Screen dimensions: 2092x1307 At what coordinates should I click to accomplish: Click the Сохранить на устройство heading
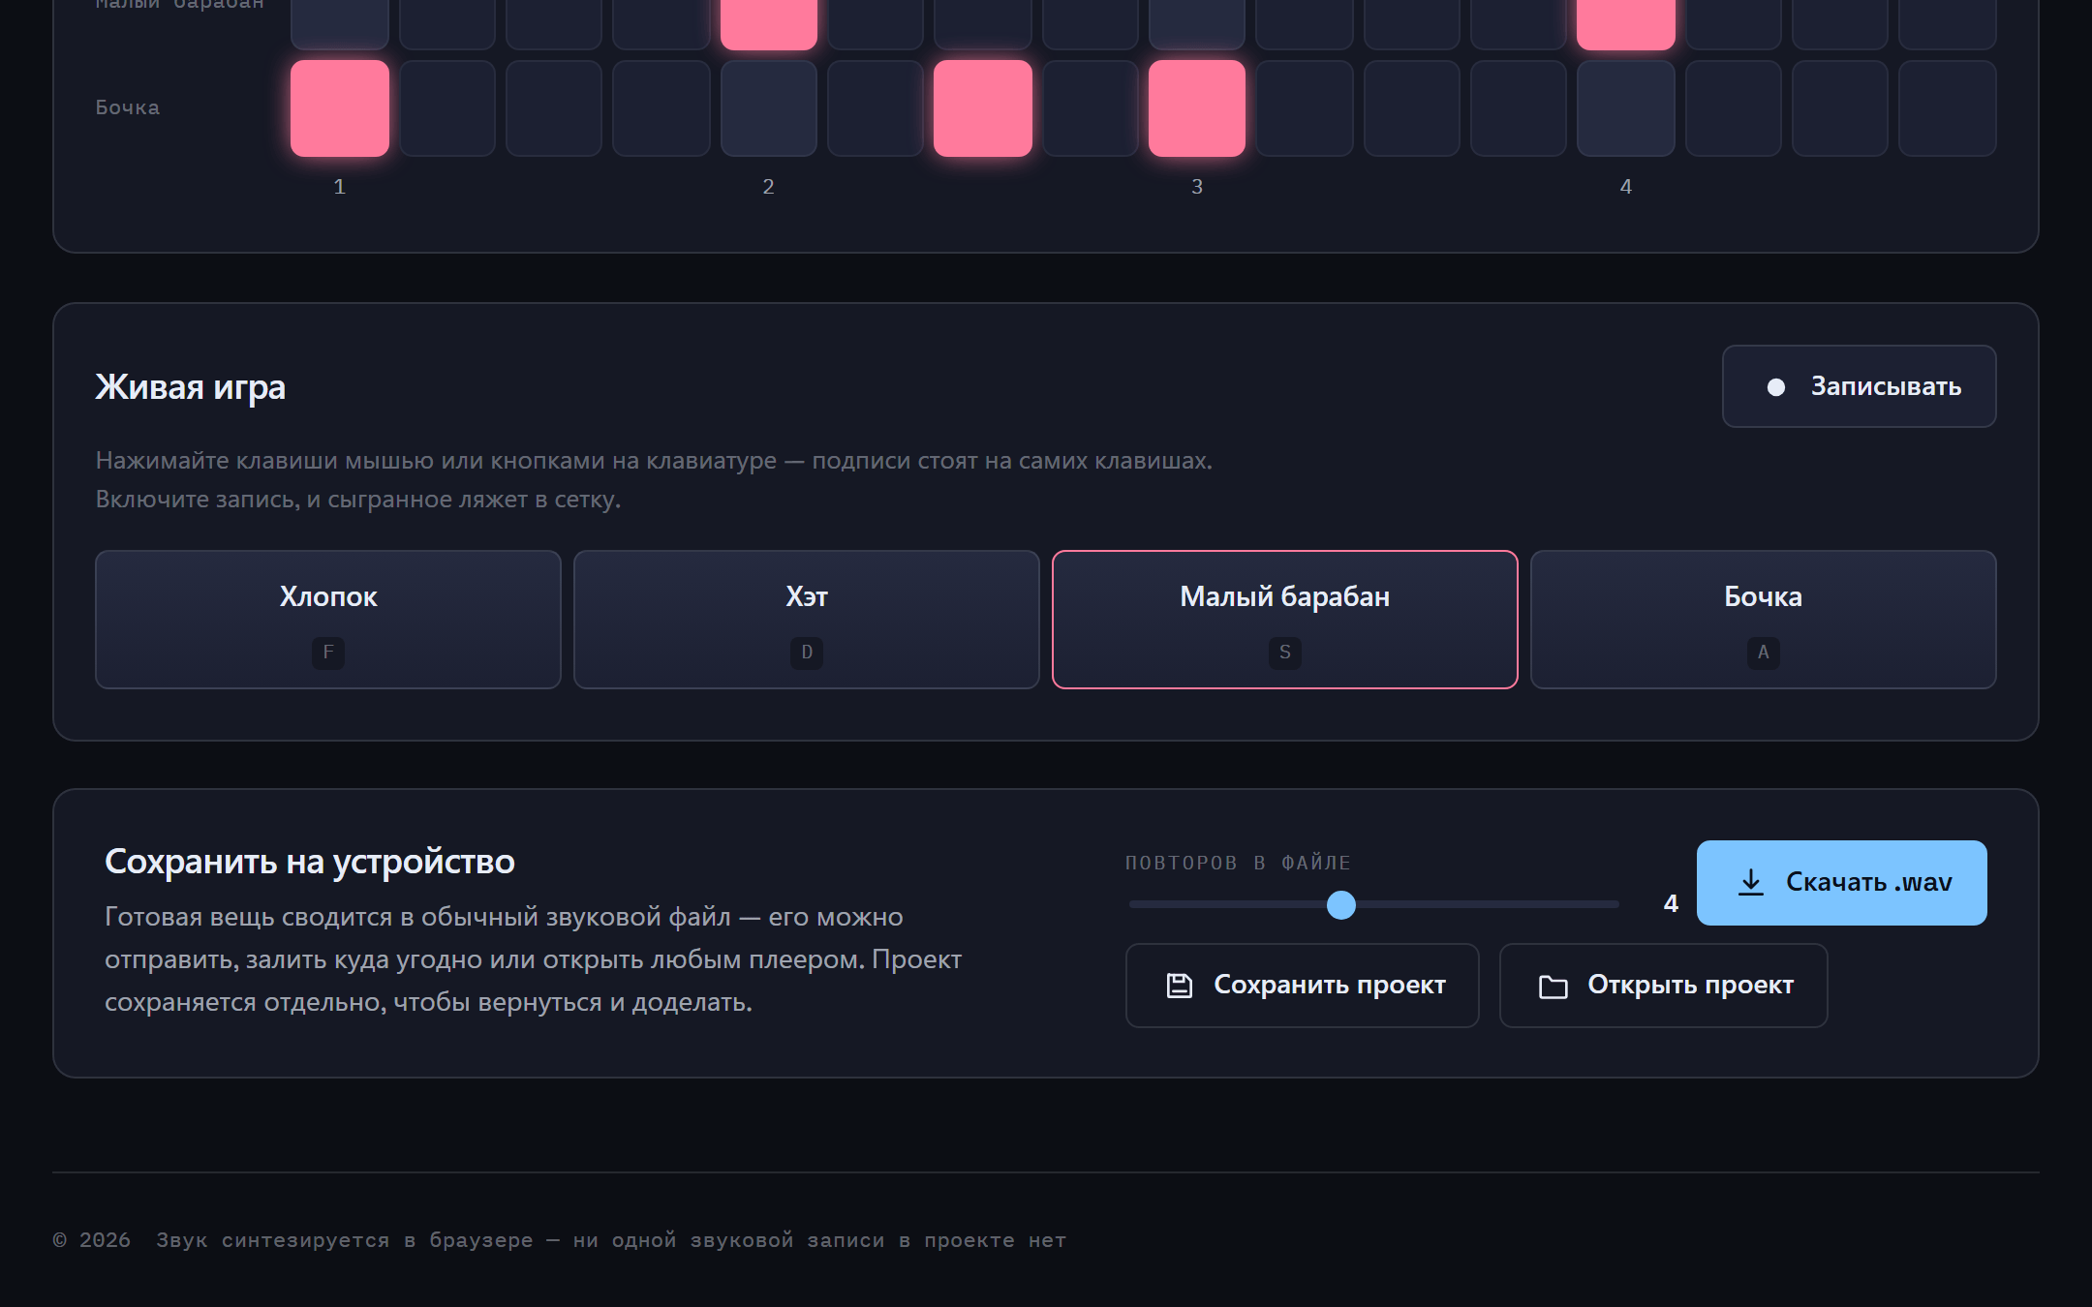pos(310,862)
